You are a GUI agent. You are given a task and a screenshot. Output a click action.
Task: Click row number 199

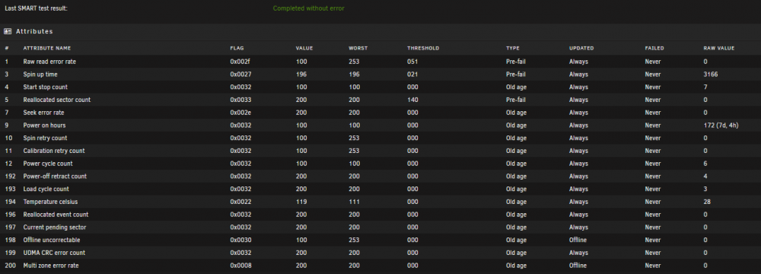pos(9,253)
